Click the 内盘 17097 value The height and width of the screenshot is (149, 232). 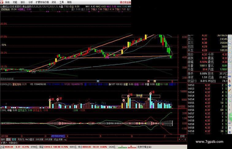click(224, 69)
